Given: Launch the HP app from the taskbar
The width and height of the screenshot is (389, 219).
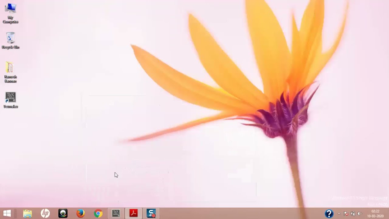Looking at the screenshot, I should tap(45, 214).
